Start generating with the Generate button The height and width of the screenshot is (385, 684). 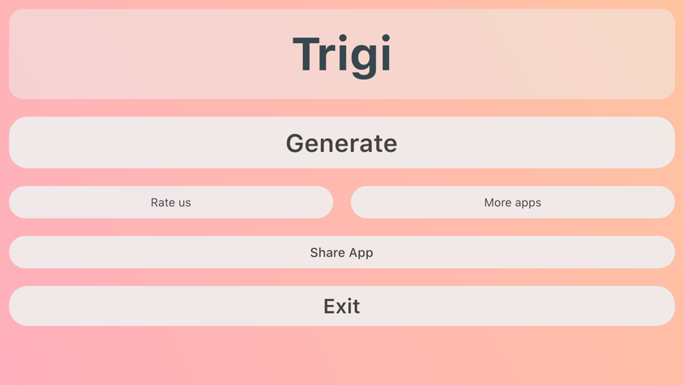pos(342,142)
